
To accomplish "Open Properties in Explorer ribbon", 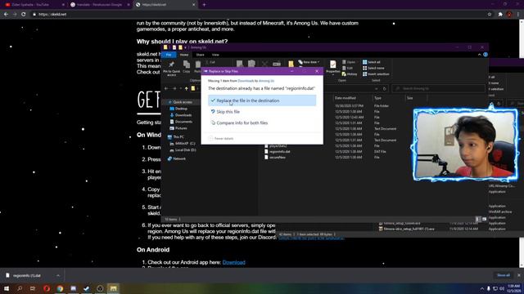I will click(x=333, y=67).
